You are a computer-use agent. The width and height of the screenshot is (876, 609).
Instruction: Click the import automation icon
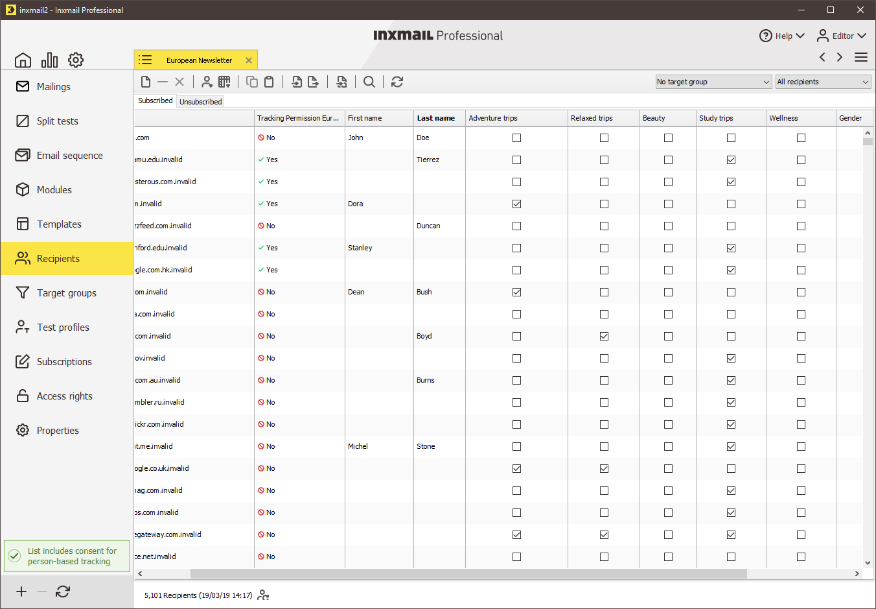click(341, 82)
